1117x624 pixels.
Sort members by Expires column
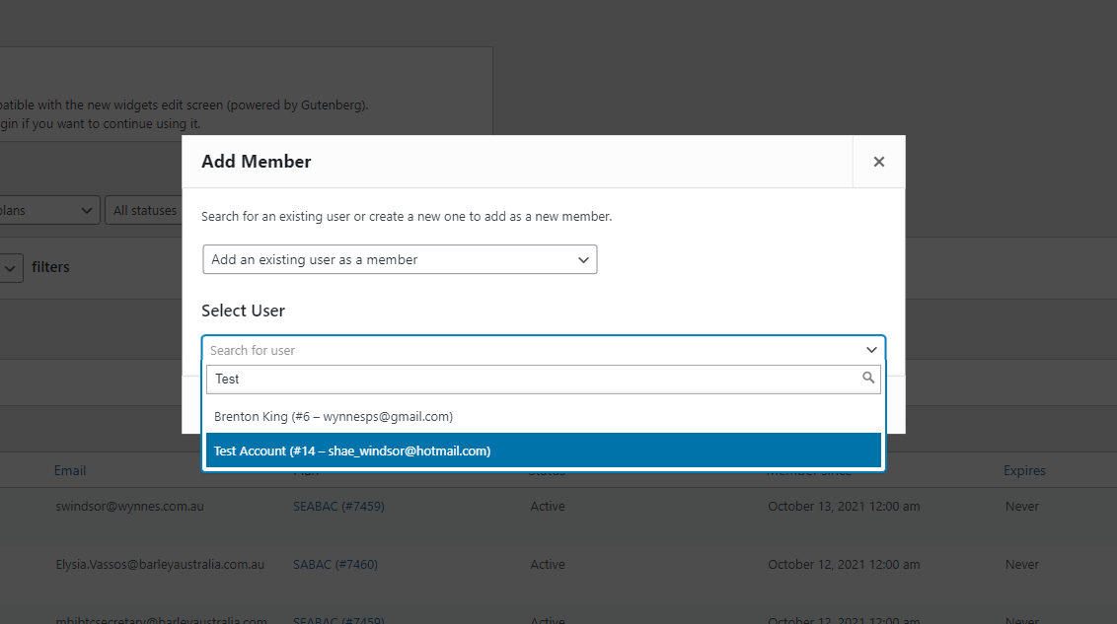[1024, 470]
